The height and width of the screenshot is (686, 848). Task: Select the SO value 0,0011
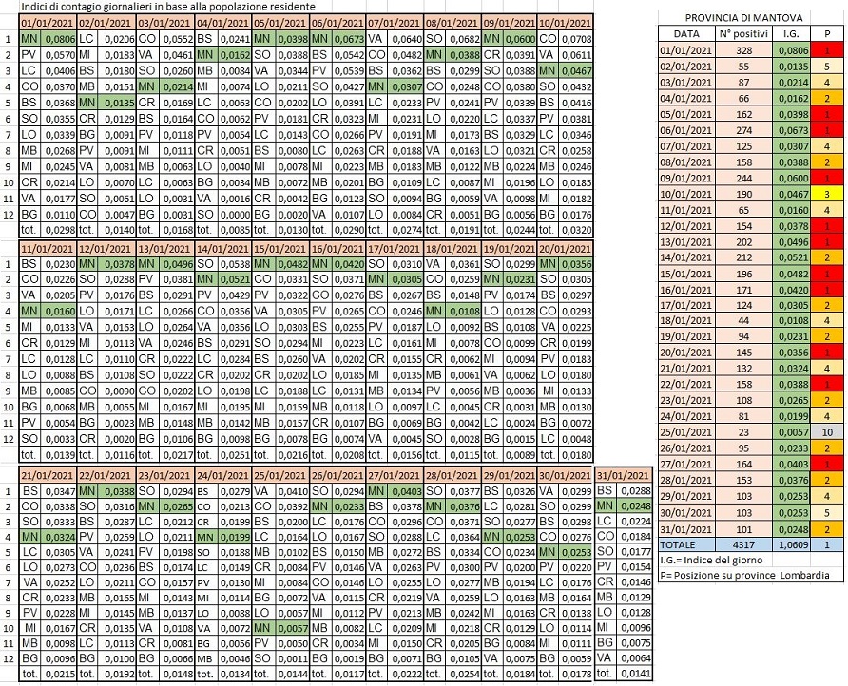click(x=292, y=658)
